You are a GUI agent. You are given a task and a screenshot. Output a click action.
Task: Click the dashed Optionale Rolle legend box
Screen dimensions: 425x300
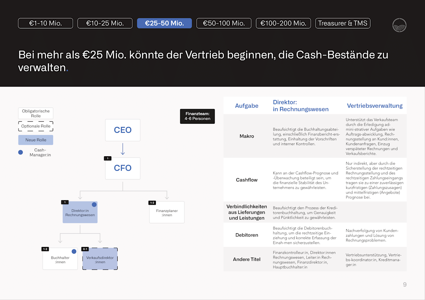(x=36, y=126)
